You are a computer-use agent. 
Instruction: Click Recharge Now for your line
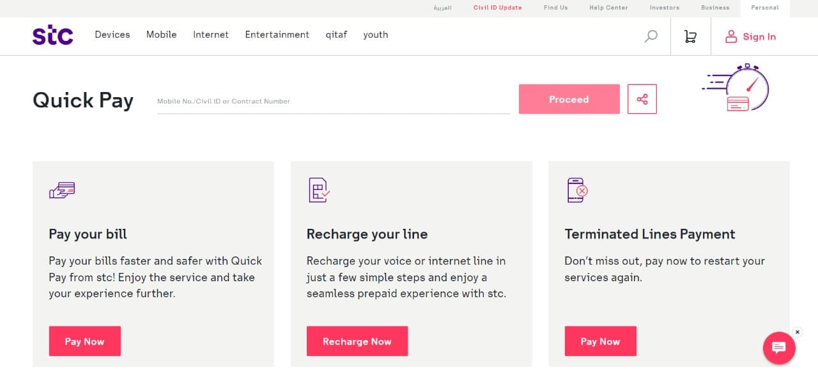[357, 341]
